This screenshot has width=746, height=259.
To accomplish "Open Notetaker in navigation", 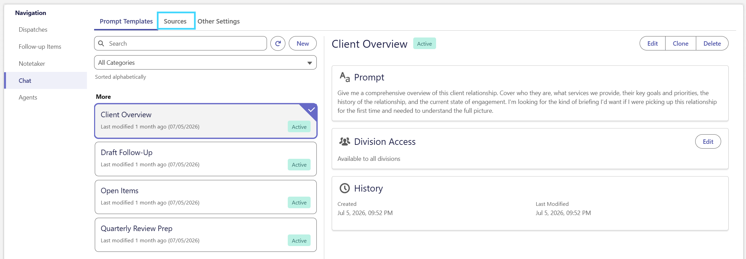I will tap(32, 64).
